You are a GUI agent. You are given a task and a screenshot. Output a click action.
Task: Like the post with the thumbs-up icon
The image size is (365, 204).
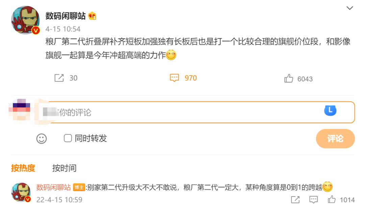[x=289, y=79]
